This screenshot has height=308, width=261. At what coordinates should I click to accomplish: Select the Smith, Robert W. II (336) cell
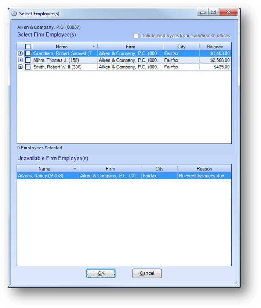65,67
